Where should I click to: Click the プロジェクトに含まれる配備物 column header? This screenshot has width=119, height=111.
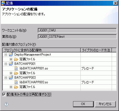coord(42,50)
